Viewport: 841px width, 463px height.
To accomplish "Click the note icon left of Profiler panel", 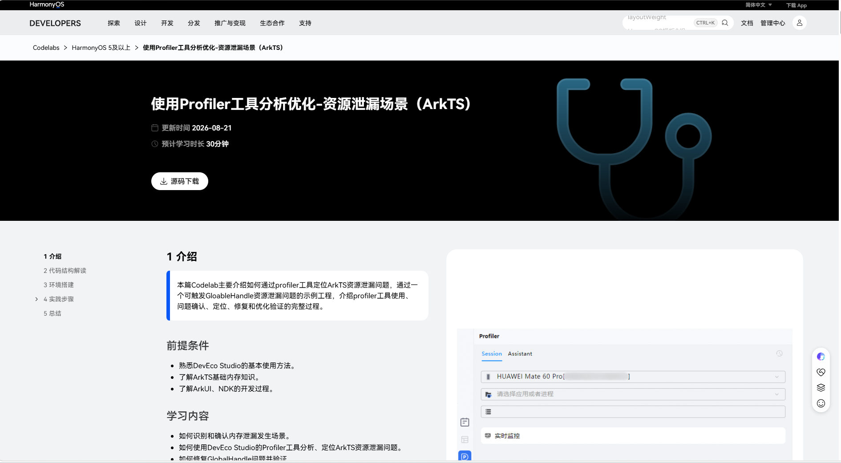I will [x=465, y=422].
